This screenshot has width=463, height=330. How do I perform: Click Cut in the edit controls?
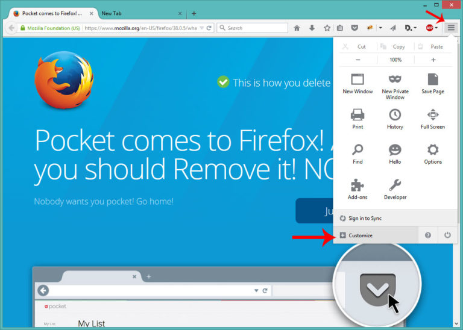(357, 46)
